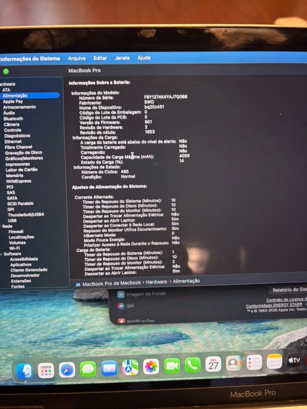
Task: Click the Siri icon in Settings window
Action: [121, 306]
